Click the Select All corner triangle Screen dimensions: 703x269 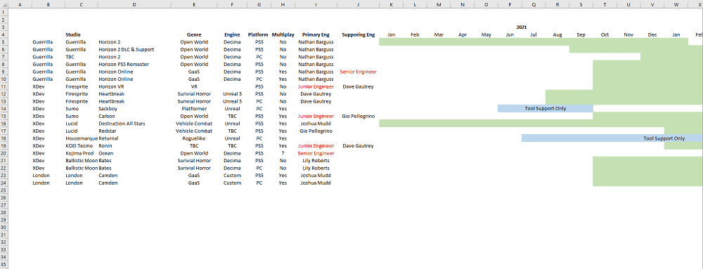point(4,4)
